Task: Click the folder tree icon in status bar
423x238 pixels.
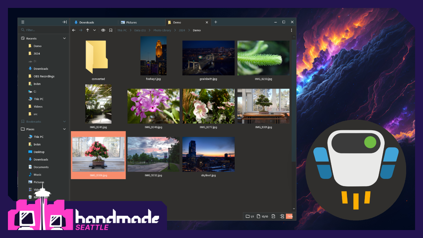Action: pos(282,217)
